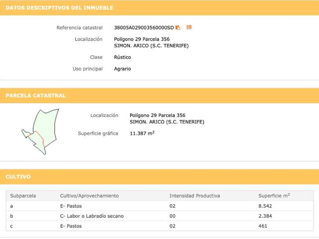Viewport: 319px width, 239px height.
Task: Click 'Polígono 29 Parcela 356' in the Parcela Catastral section
Action: (158, 116)
